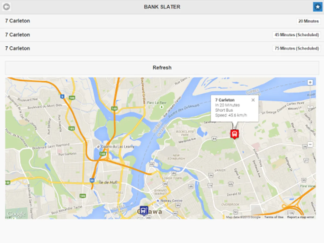Close the 7 Carleton info popup

point(253,100)
